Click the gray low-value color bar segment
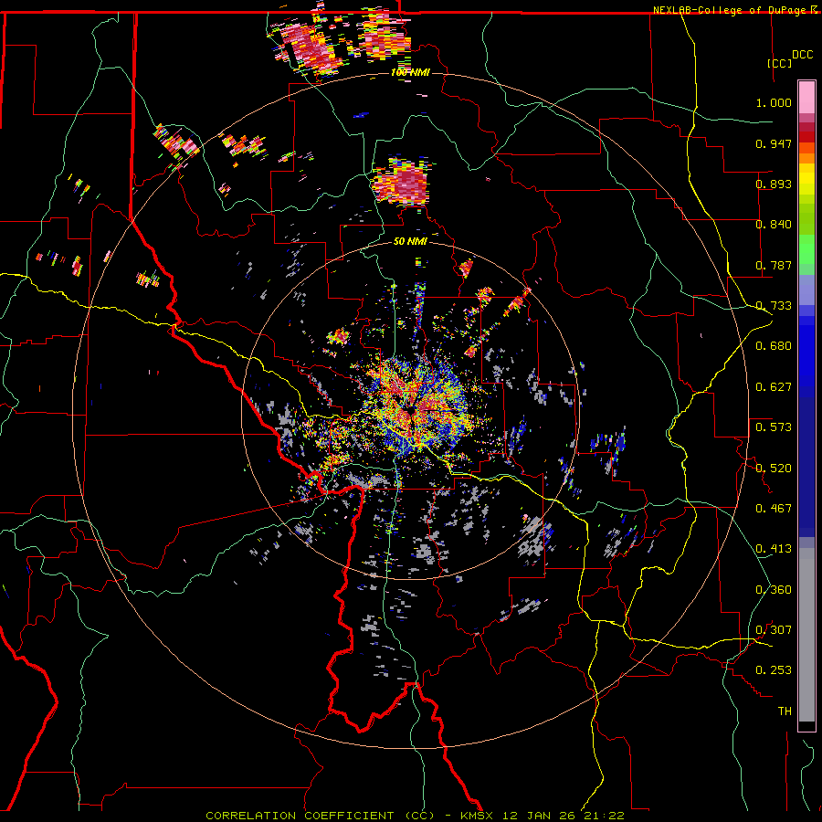The height and width of the screenshot is (822, 822). (806, 635)
